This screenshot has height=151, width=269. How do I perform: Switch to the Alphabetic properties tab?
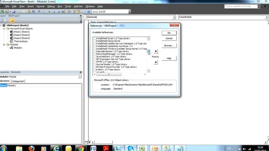(x=5, y=81)
